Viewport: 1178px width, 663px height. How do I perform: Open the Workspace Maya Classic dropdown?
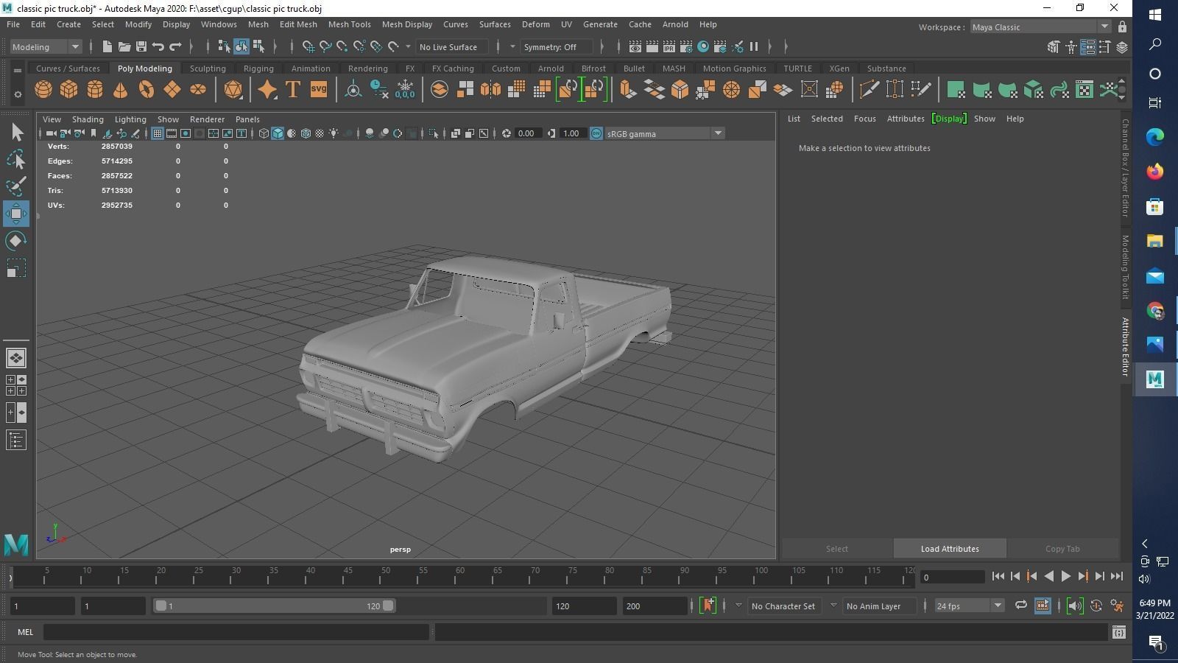click(x=1040, y=27)
